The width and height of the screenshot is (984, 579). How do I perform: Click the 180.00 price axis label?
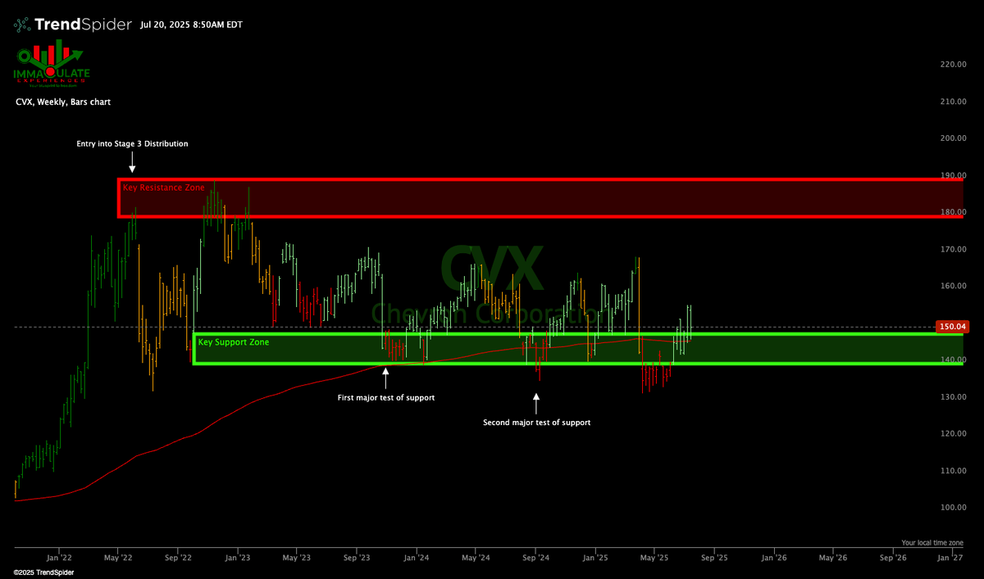click(x=954, y=212)
